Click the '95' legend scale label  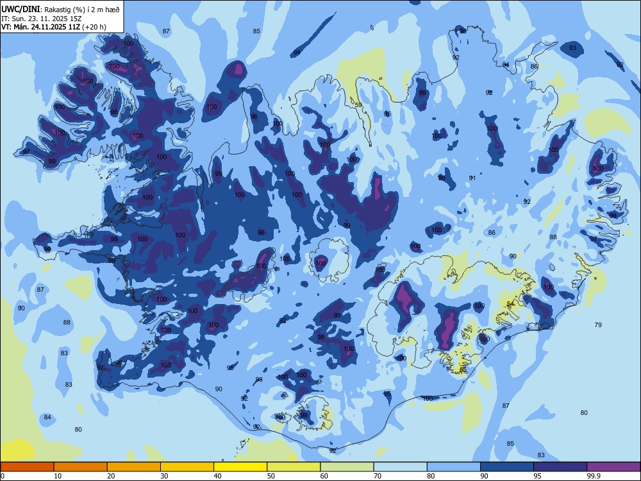[x=537, y=476]
